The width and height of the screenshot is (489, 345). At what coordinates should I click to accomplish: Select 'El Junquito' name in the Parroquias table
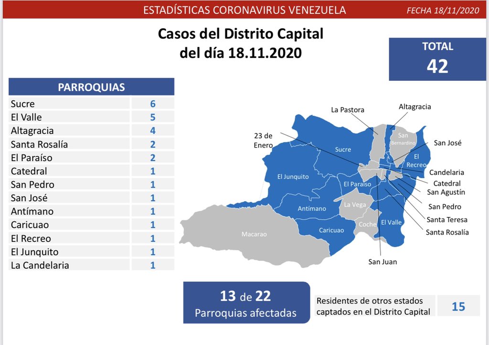pos(34,252)
